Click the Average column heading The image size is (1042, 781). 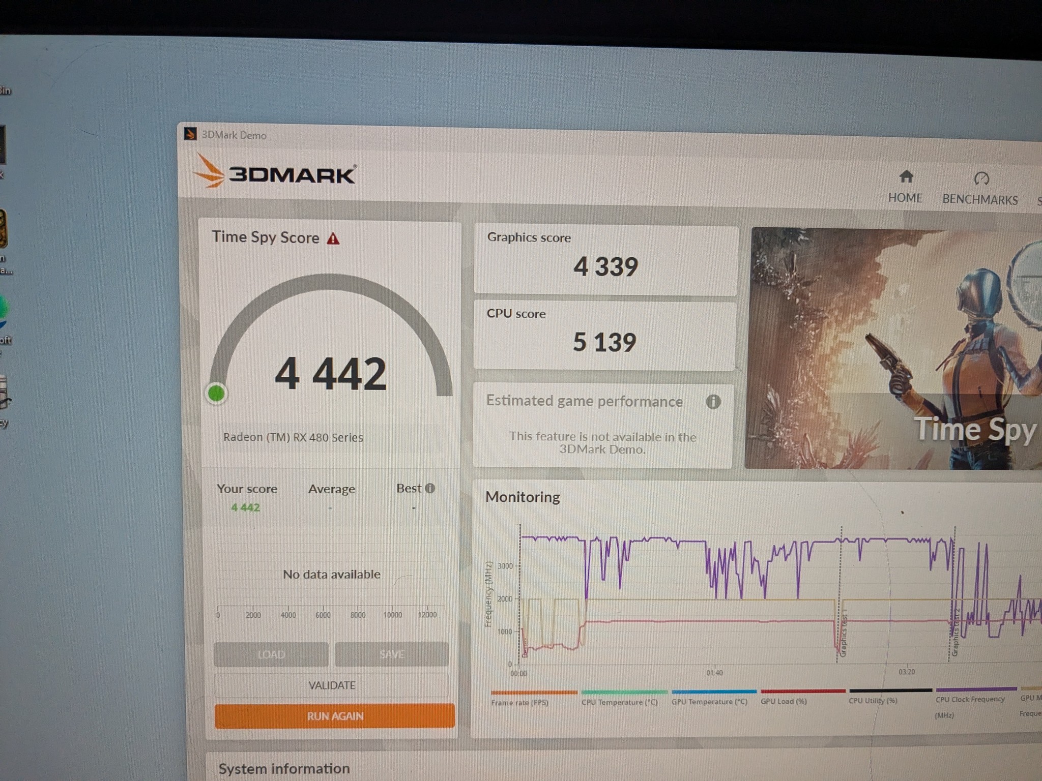tap(332, 489)
